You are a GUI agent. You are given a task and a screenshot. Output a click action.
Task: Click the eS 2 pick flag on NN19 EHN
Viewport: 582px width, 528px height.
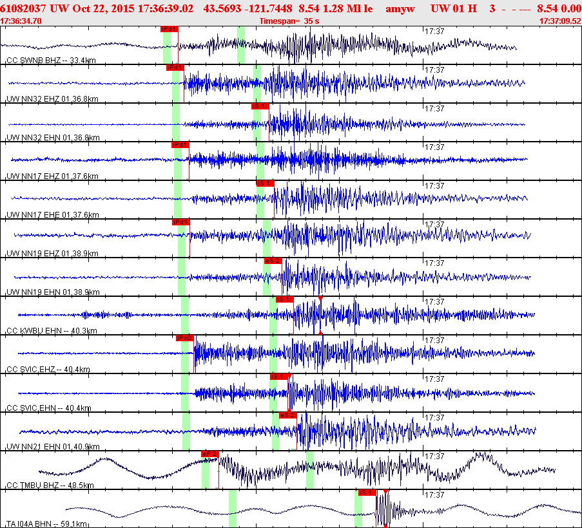[x=273, y=261]
